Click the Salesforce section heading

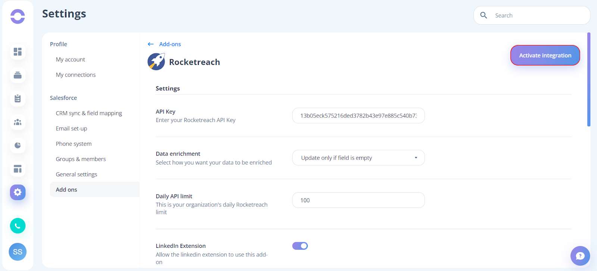click(63, 98)
